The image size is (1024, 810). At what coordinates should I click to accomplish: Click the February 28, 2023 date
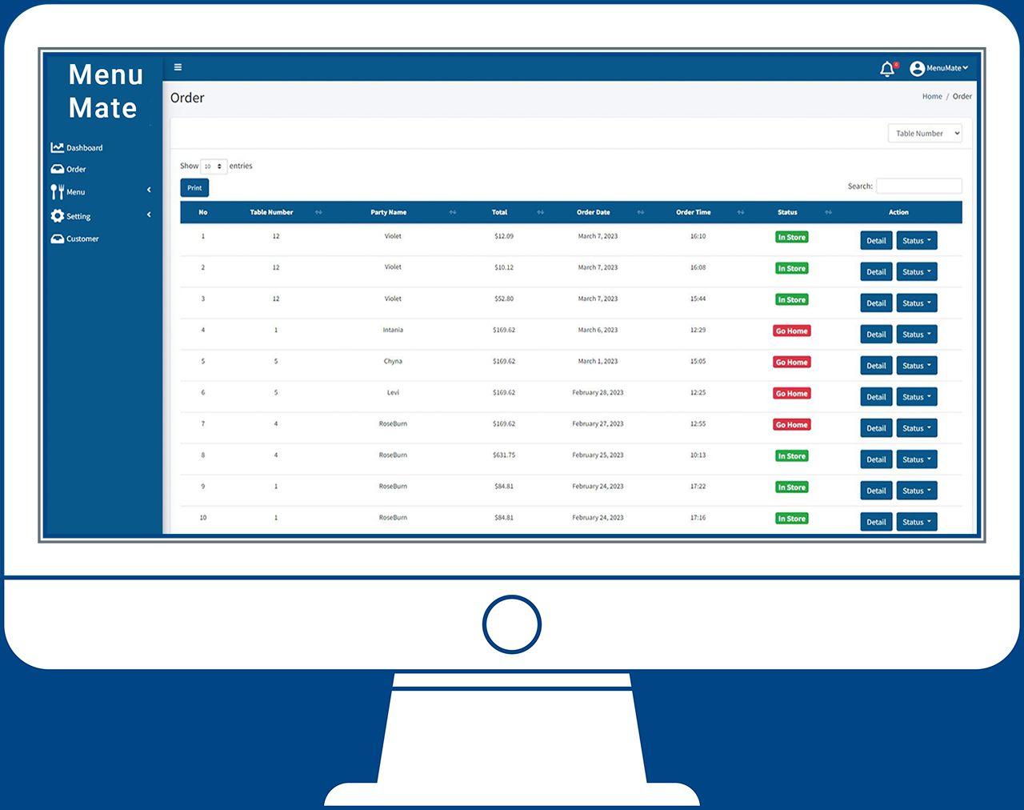(598, 392)
